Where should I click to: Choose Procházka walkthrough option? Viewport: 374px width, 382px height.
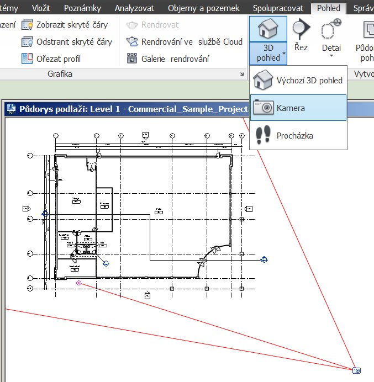pos(298,135)
